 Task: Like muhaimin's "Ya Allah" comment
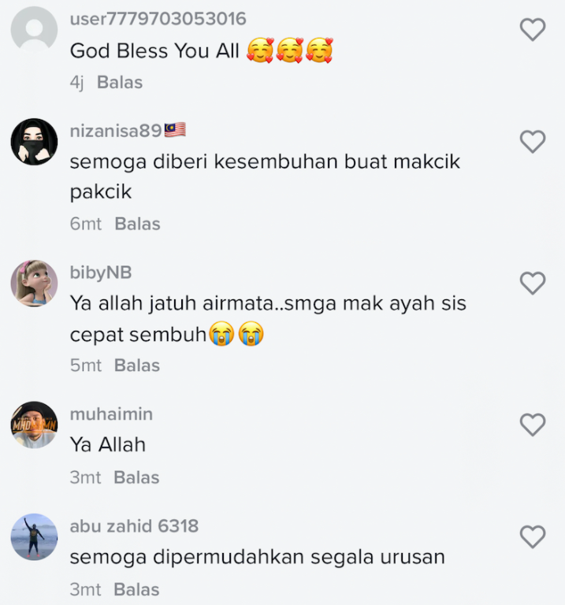(x=533, y=425)
